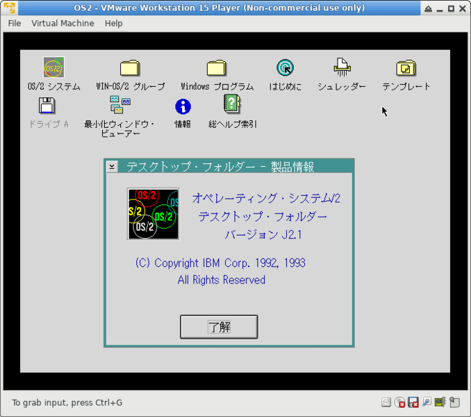Click the OS/2 logo image in dialog

(154, 214)
